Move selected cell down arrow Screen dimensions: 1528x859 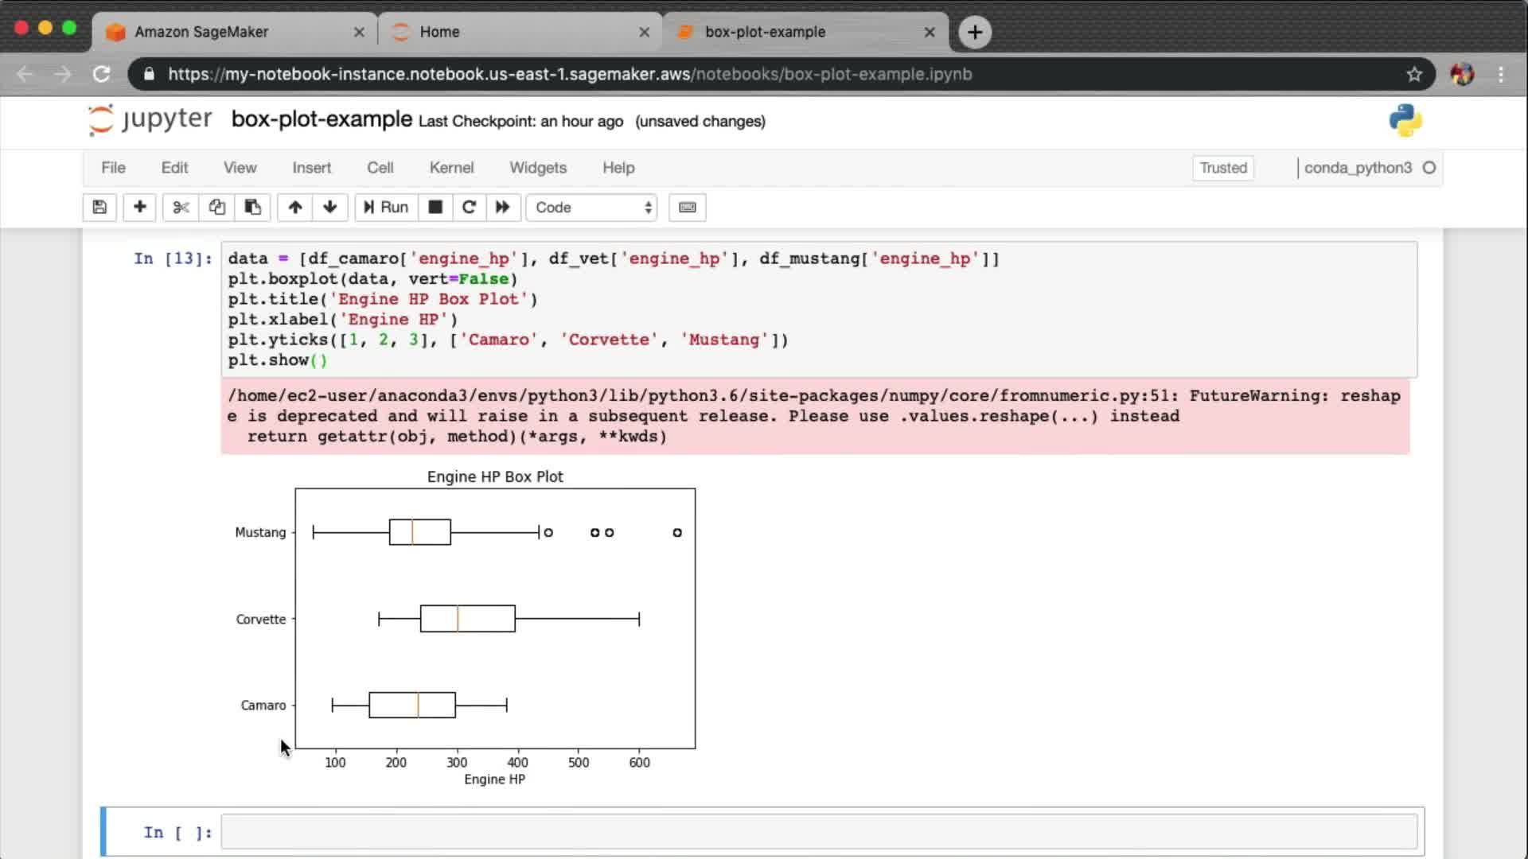(x=330, y=208)
